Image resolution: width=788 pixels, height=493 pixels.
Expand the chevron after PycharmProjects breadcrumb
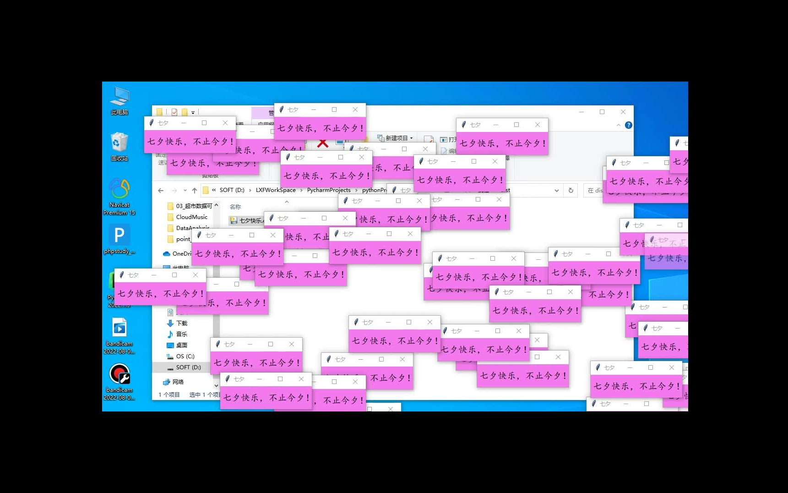click(356, 190)
